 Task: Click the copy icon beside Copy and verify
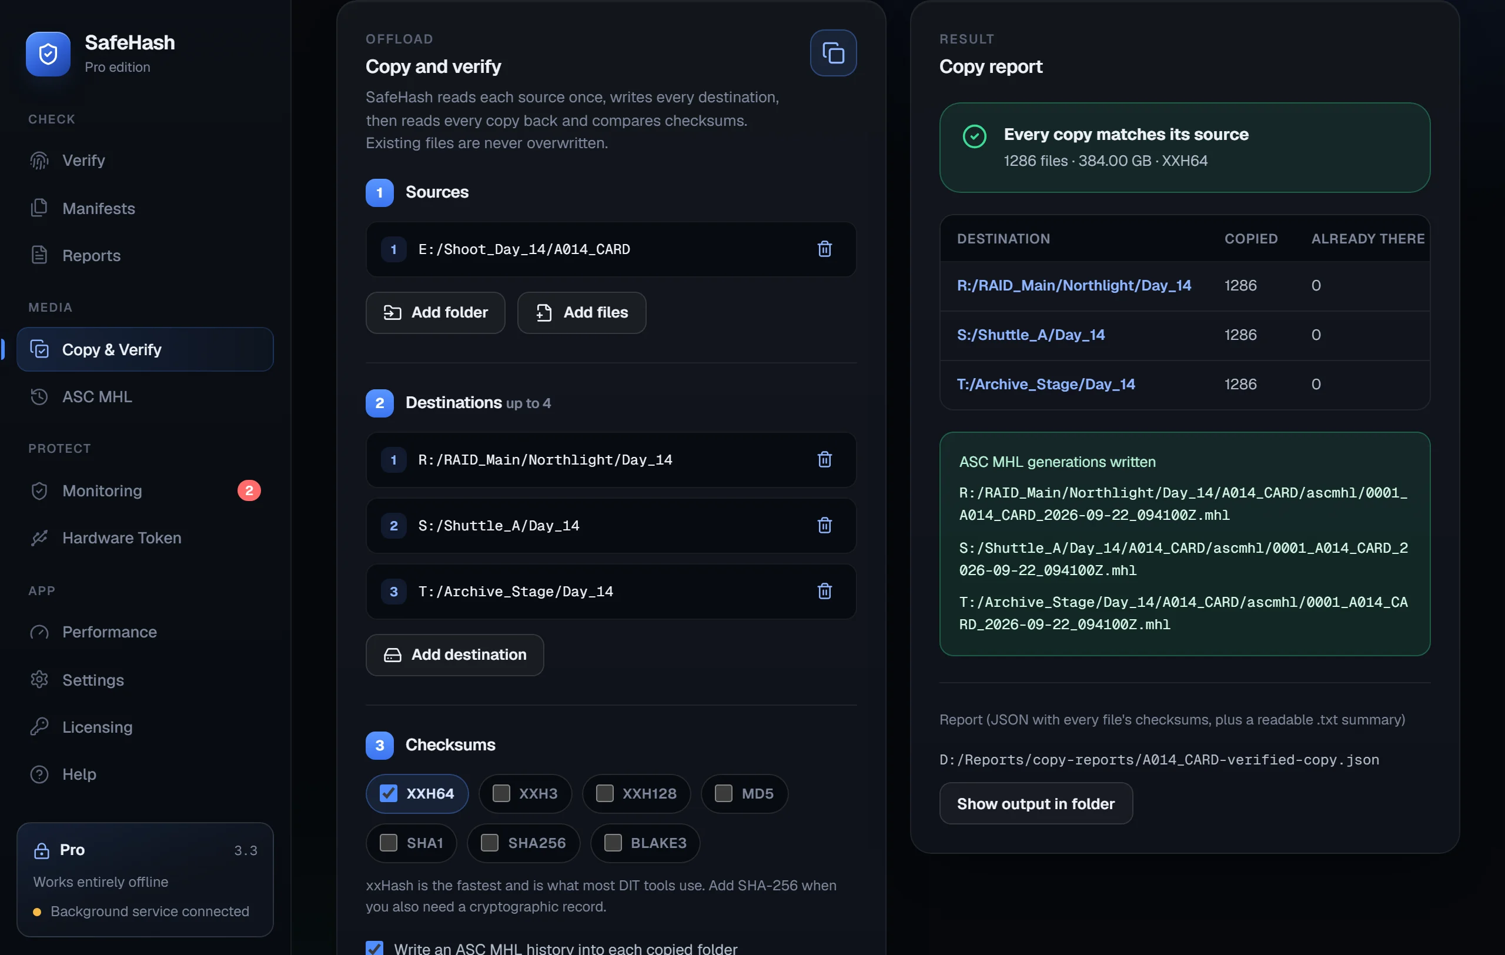(x=833, y=53)
